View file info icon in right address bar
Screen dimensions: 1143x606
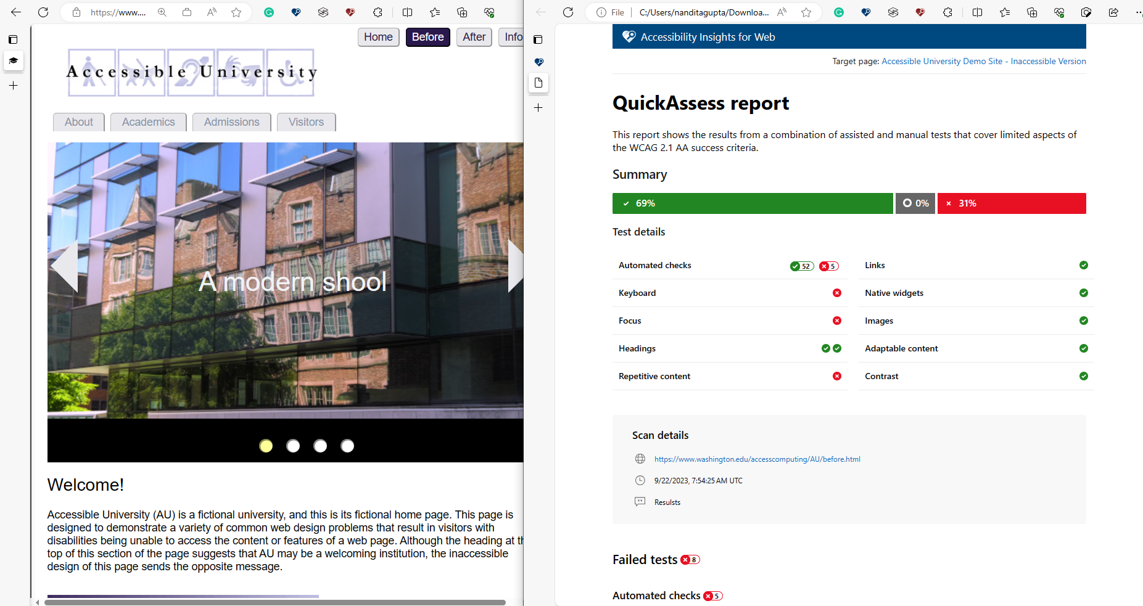click(x=601, y=12)
